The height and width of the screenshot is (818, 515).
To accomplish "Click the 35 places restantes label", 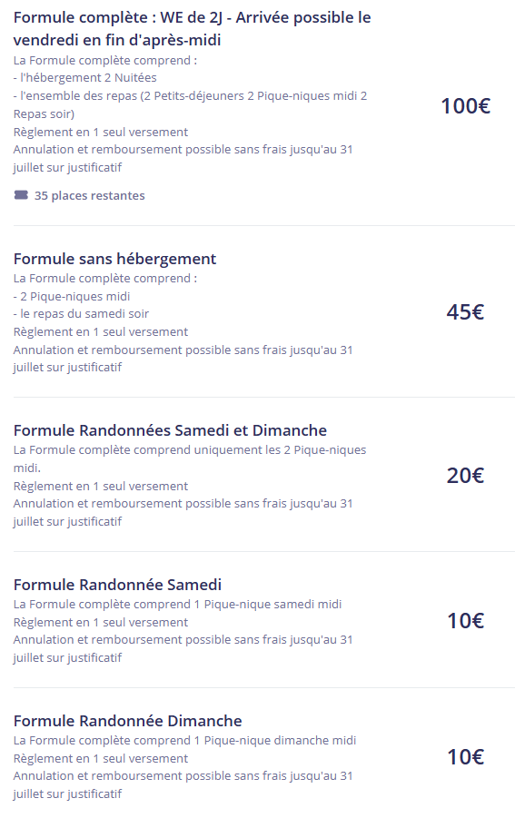I will 90,195.
